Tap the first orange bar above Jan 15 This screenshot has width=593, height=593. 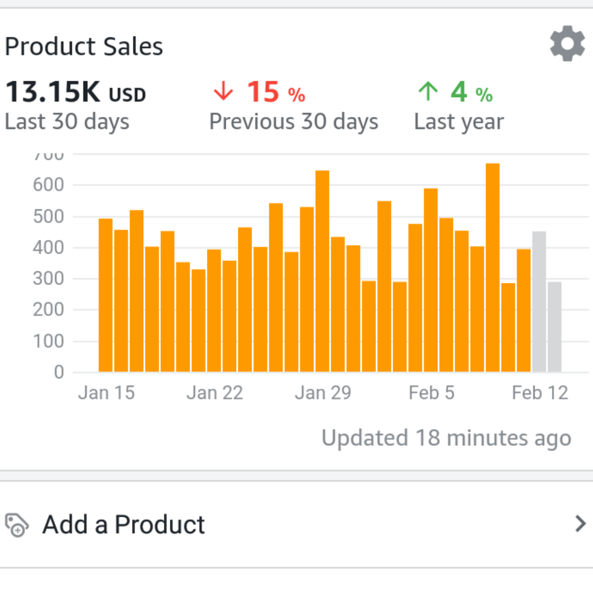[105, 295]
